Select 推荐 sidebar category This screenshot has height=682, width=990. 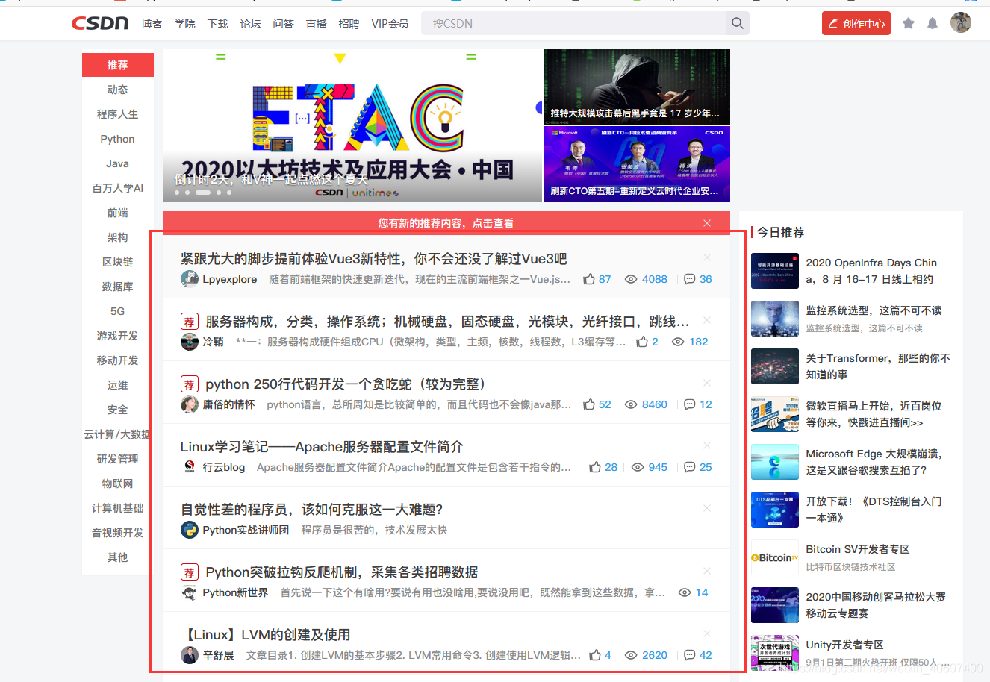[118, 65]
